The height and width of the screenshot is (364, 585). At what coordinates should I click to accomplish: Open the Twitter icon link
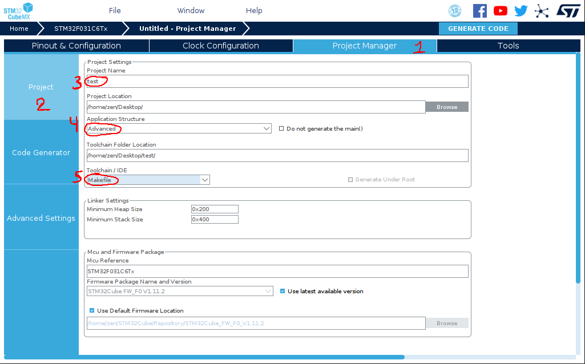click(x=521, y=11)
